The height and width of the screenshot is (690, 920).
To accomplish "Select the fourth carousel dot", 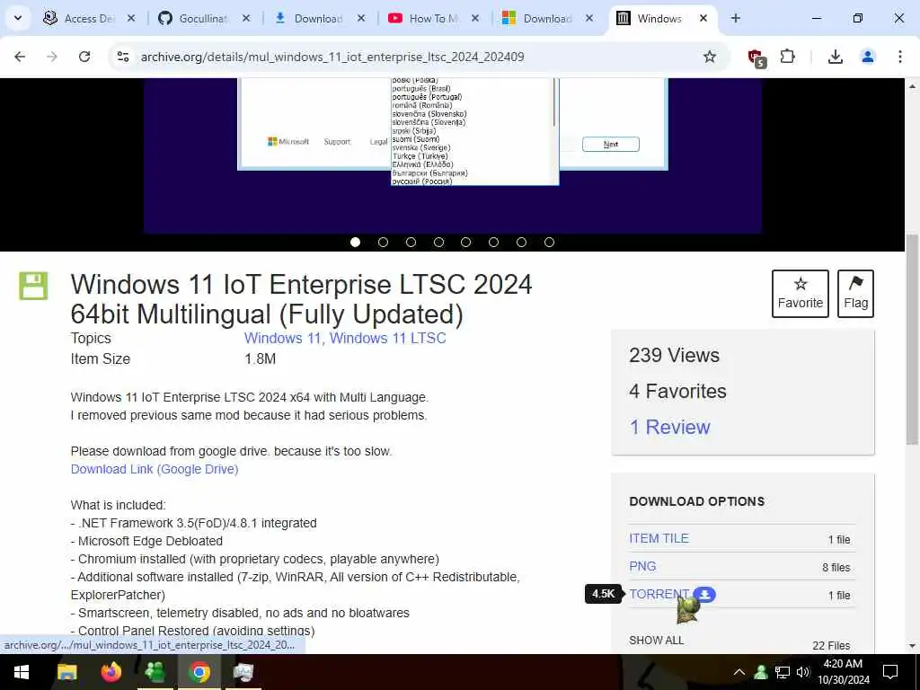I will click(438, 243).
